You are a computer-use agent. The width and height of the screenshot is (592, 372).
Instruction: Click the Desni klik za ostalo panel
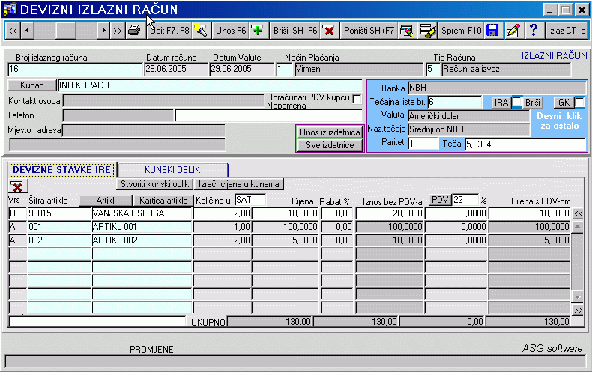click(x=559, y=122)
